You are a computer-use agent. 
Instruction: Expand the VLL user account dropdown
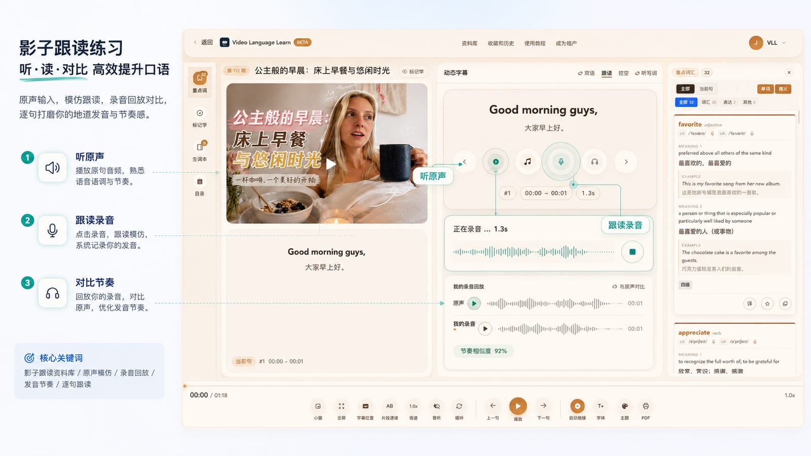click(x=784, y=43)
